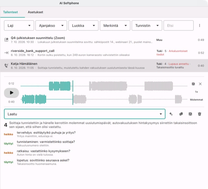Click the täyttyi label beside tunnistaminen
The height and width of the screenshot is (189, 208).
(x=8, y=143)
